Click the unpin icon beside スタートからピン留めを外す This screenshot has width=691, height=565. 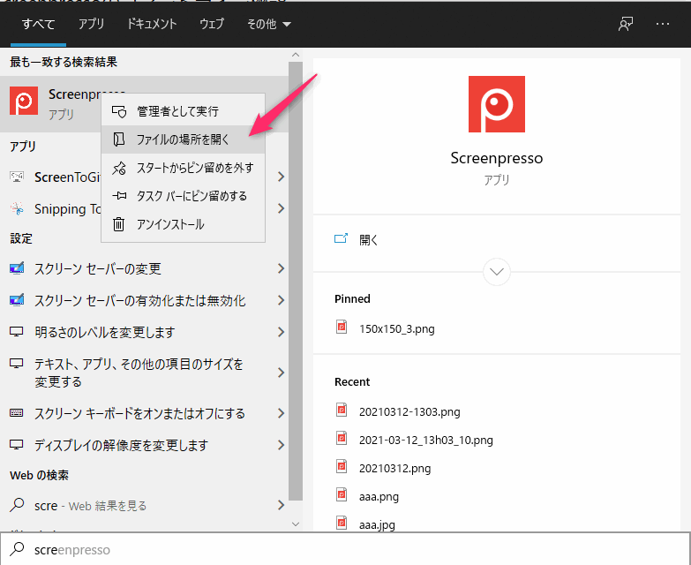(x=119, y=168)
